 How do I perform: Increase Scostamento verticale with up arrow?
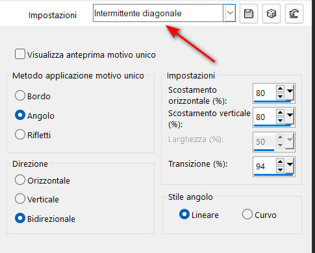[280, 112]
